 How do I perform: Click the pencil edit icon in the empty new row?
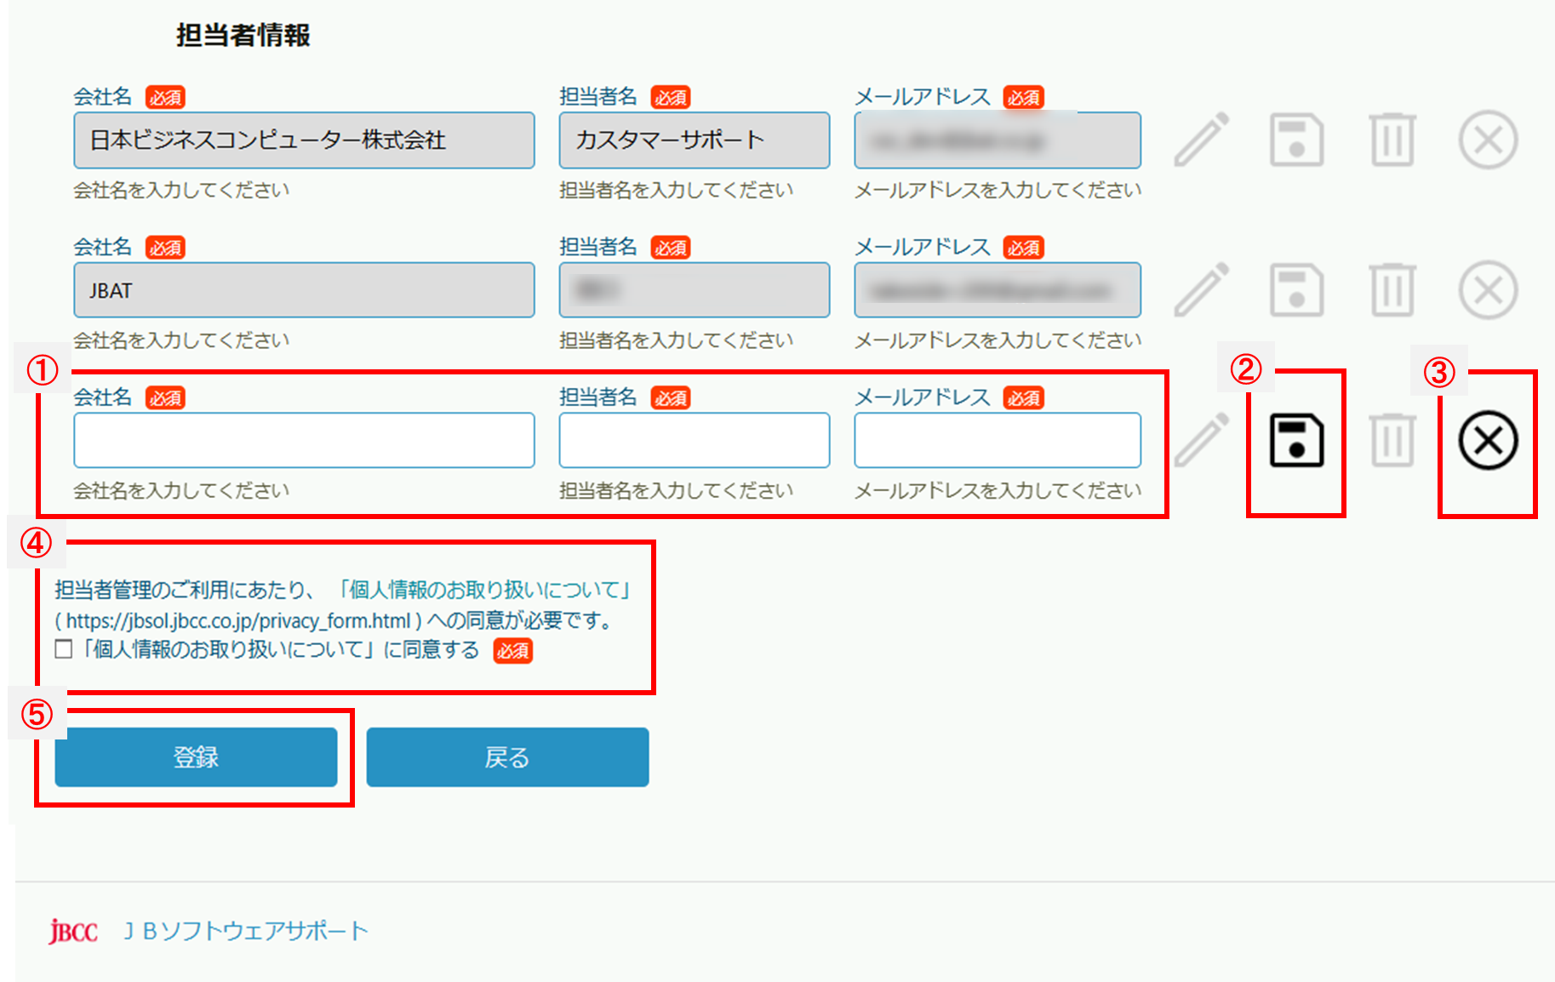click(1202, 440)
